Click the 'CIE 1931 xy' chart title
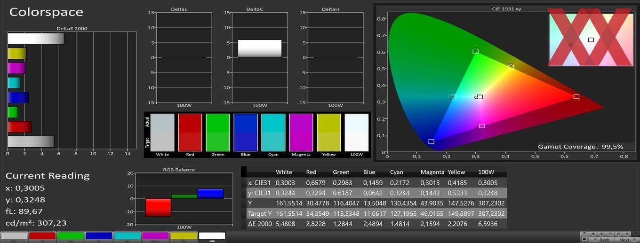640x243 pixels. (506, 8)
